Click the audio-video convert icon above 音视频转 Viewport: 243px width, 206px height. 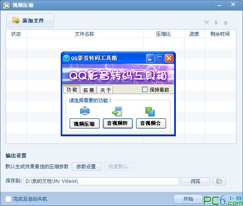click(x=117, y=112)
